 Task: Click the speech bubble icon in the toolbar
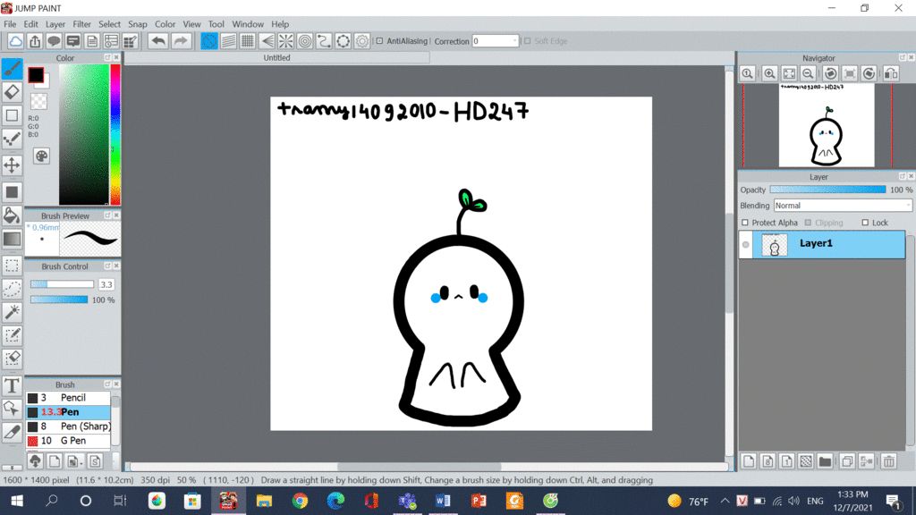(x=54, y=41)
